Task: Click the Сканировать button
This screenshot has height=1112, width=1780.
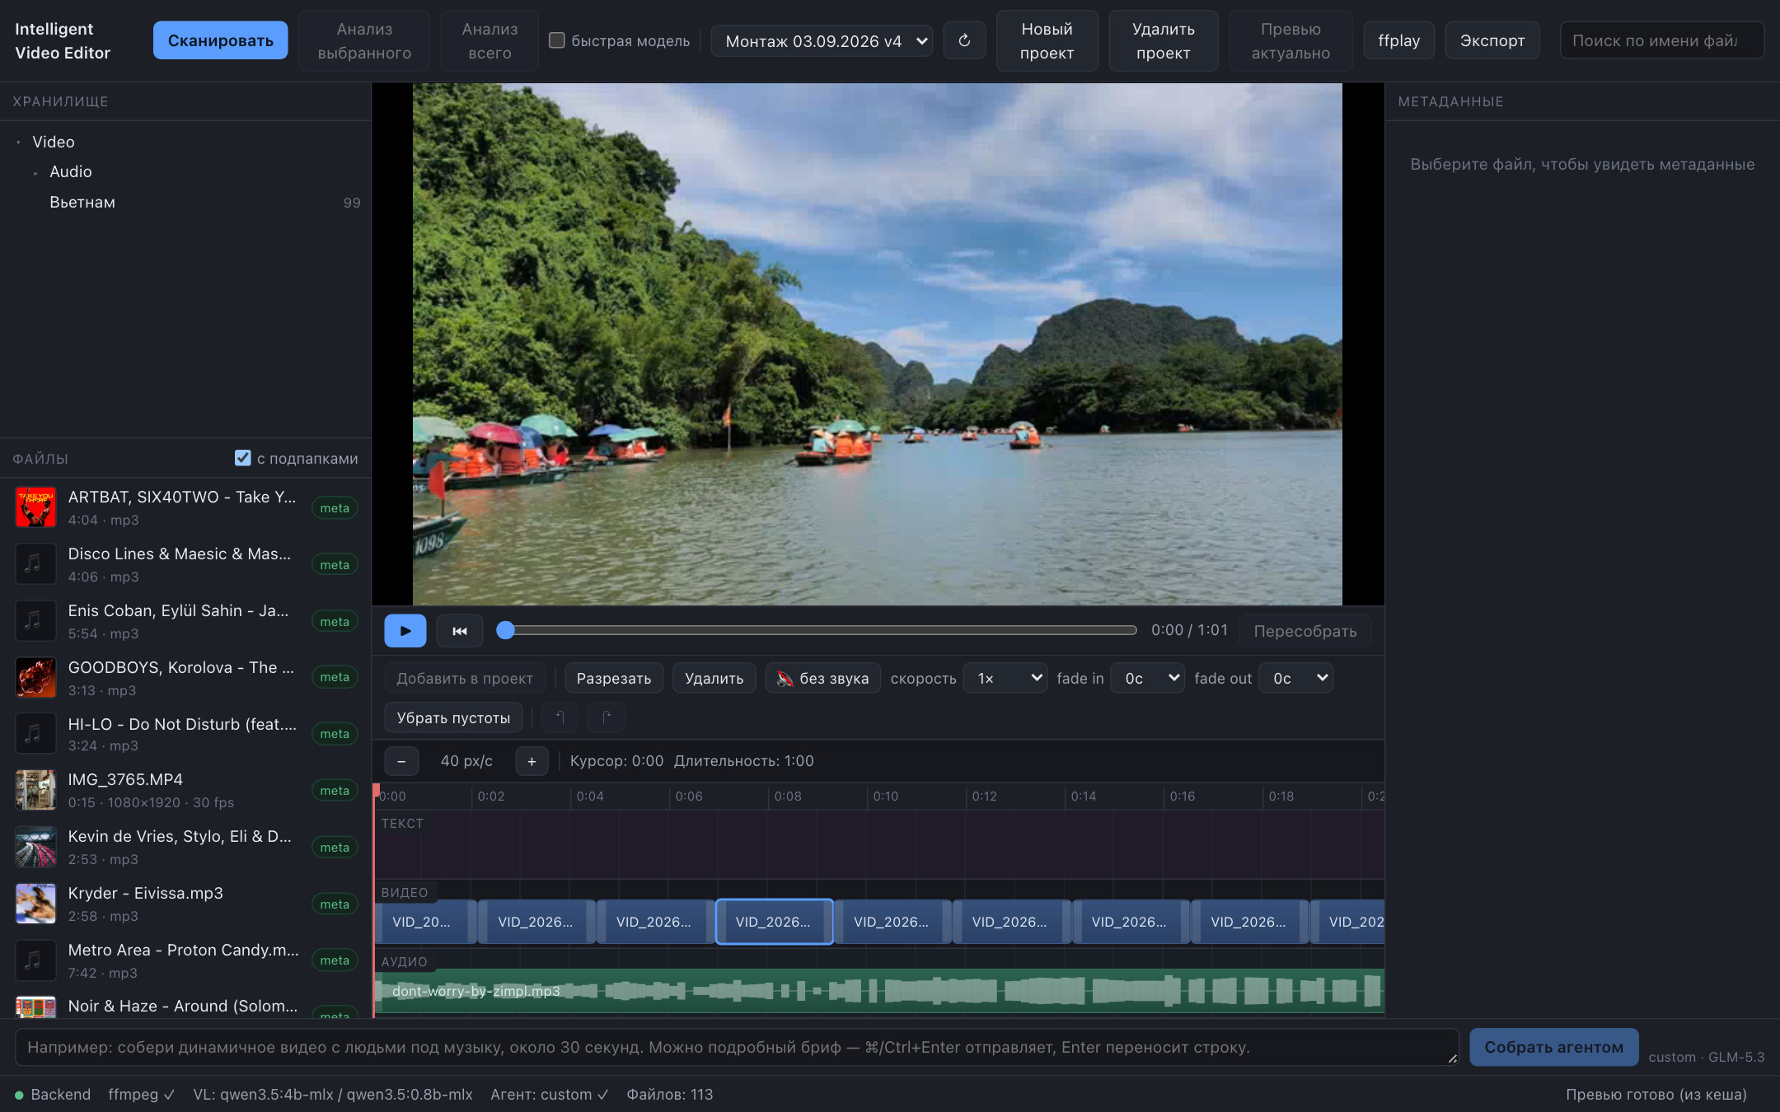Action: (220, 40)
